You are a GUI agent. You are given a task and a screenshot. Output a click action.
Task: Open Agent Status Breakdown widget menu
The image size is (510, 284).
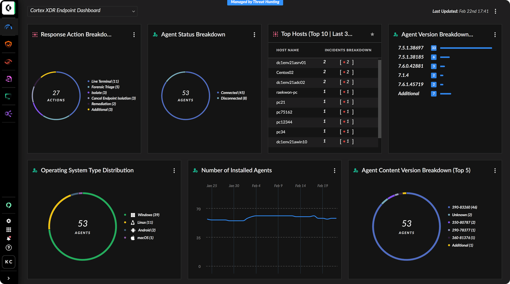click(254, 35)
